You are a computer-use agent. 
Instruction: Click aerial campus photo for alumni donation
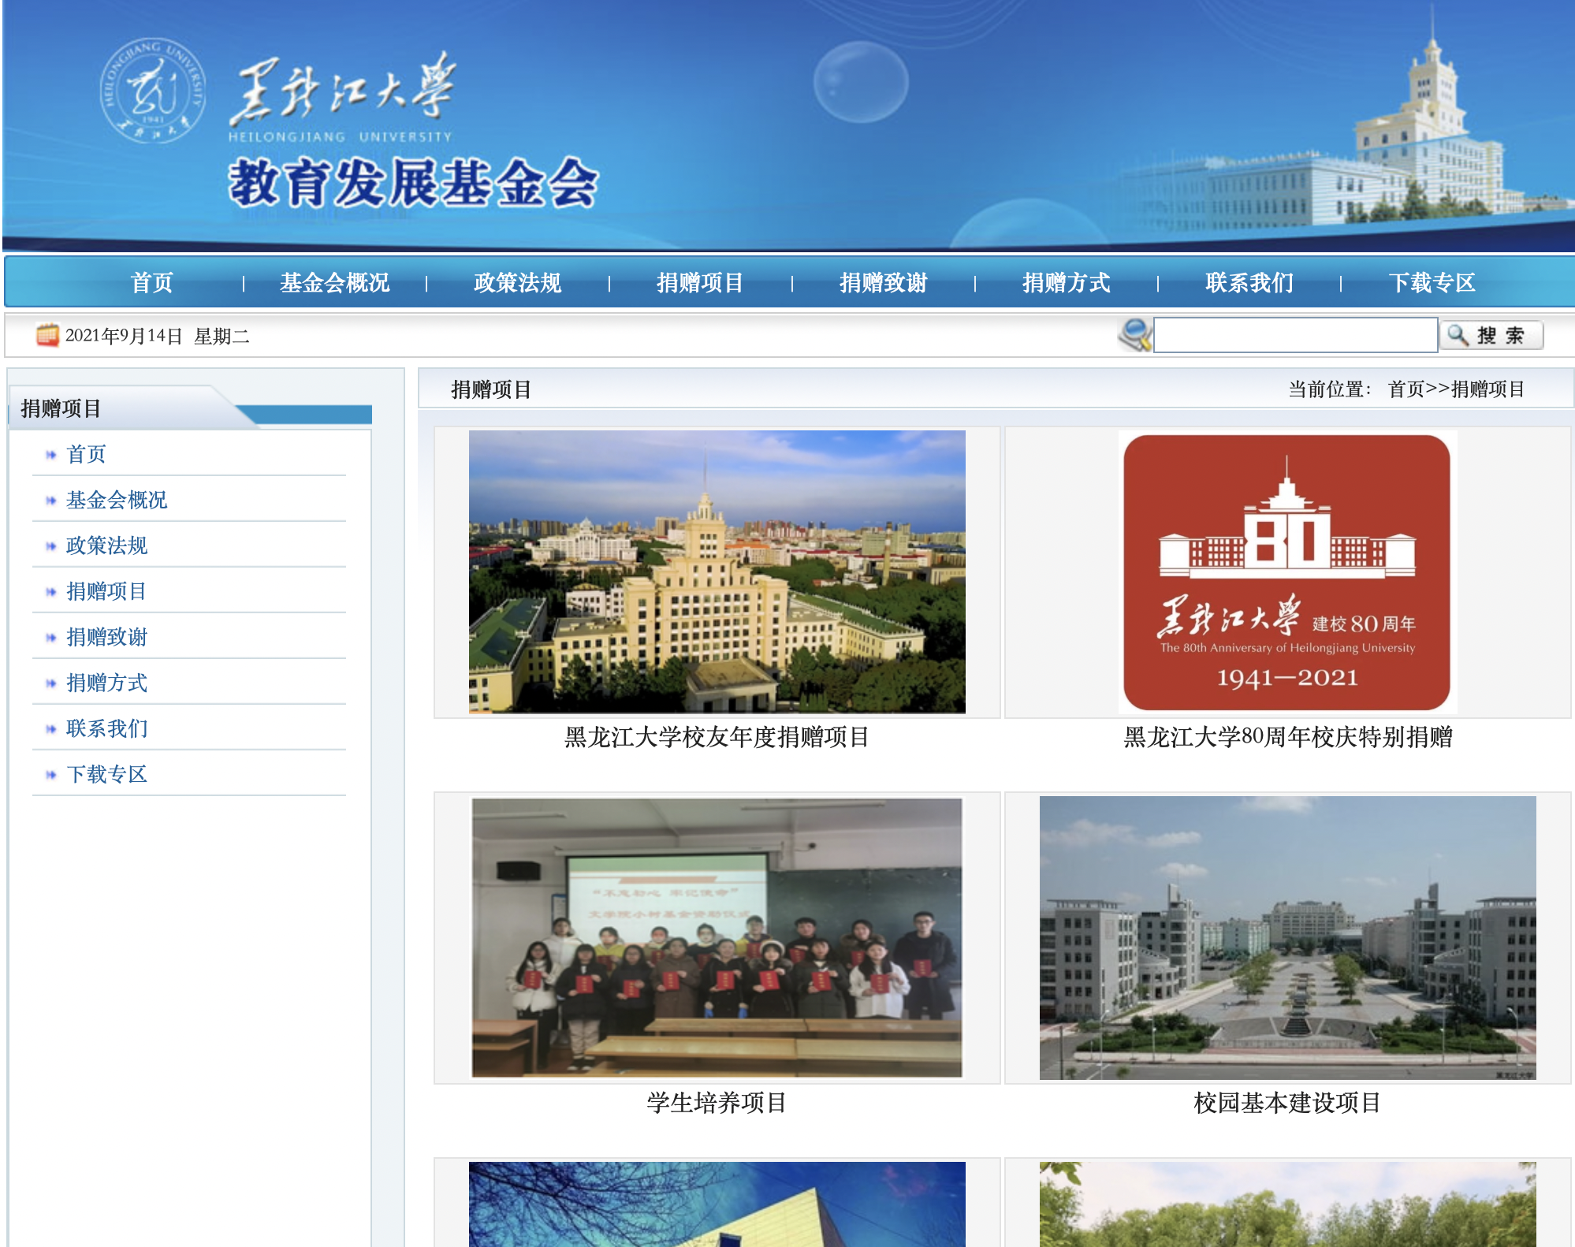(x=717, y=572)
